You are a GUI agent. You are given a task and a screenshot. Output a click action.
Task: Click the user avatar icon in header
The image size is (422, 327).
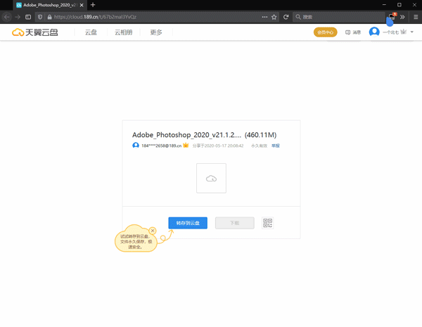click(x=374, y=32)
